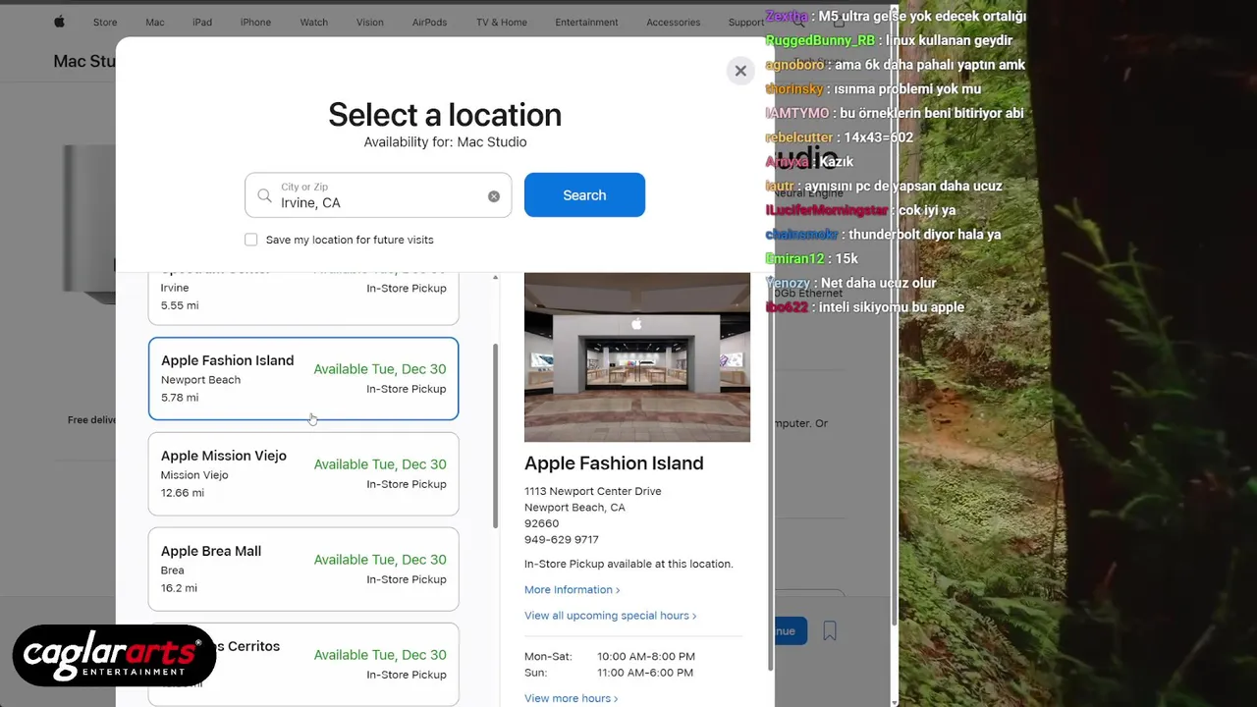1257x707 pixels.
Task: Focus the City or Zip input field
Action: pos(378,195)
